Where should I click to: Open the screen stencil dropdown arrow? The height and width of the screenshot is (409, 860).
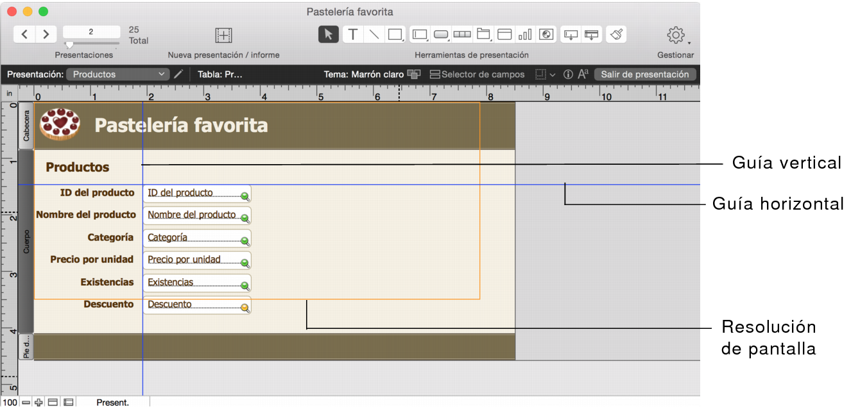(x=553, y=75)
